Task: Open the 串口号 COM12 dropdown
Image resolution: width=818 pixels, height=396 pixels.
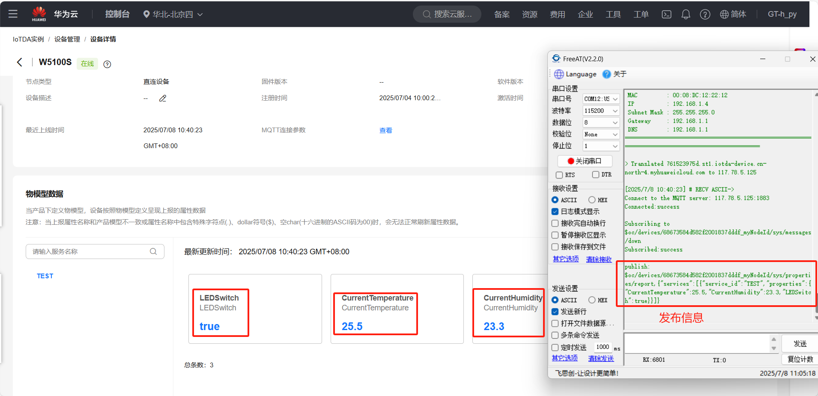Action: (x=601, y=99)
